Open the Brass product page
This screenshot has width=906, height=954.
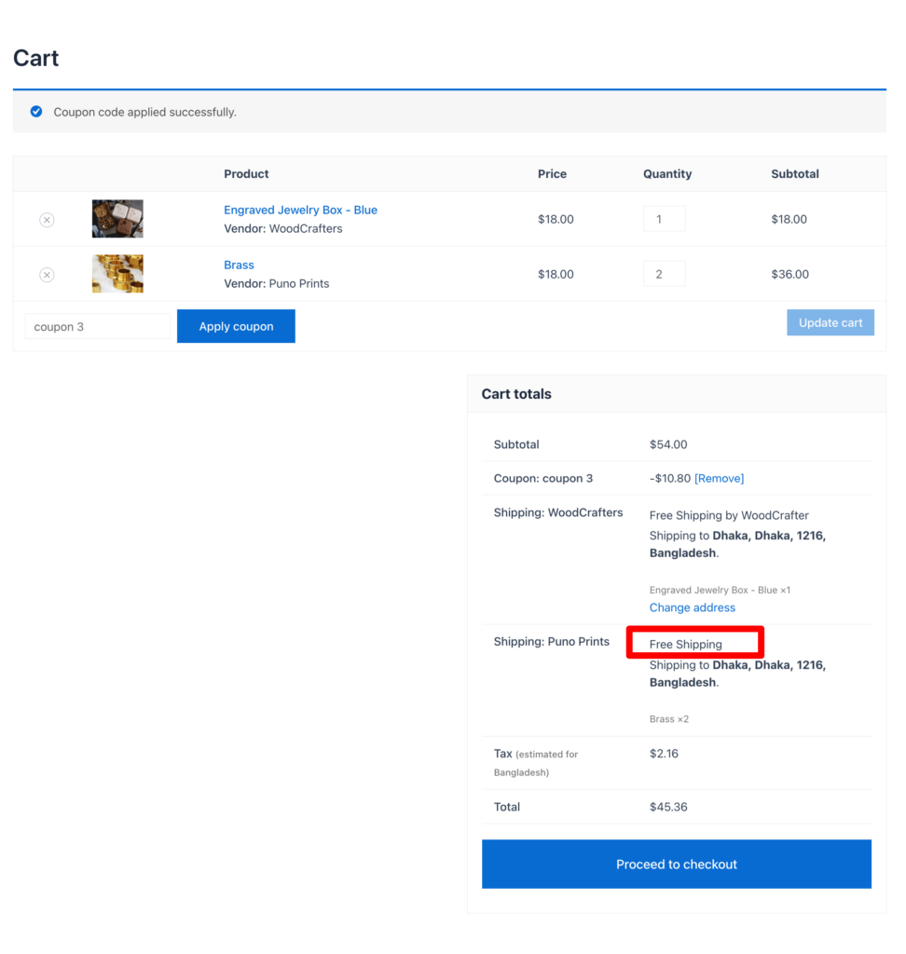tap(239, 265)
